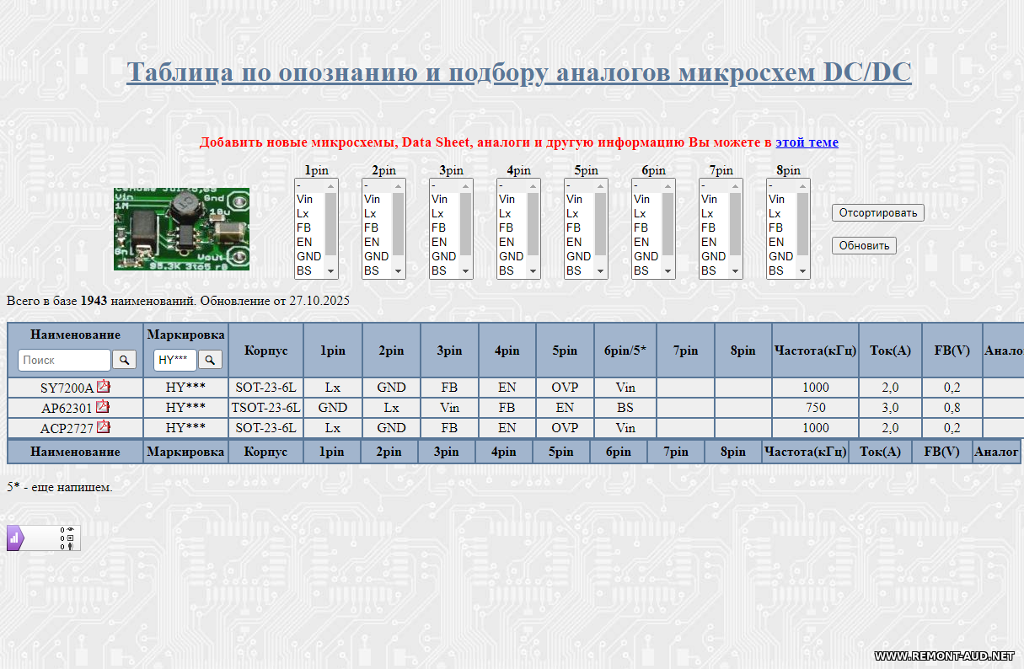Click the marking field containing HY***
This screenshot has width=1024, height=669.
pos(174,360)
